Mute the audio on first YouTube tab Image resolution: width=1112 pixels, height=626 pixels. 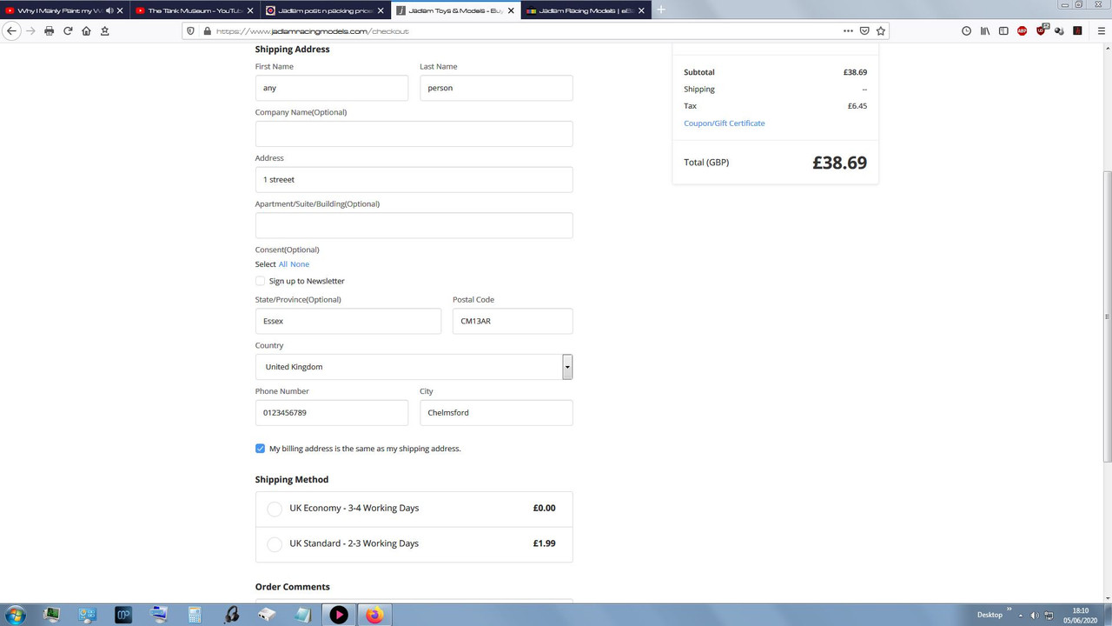[x=109, y=10]
